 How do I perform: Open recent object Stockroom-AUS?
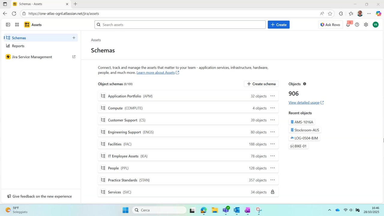pyautogui.click(x=305, y=130)
